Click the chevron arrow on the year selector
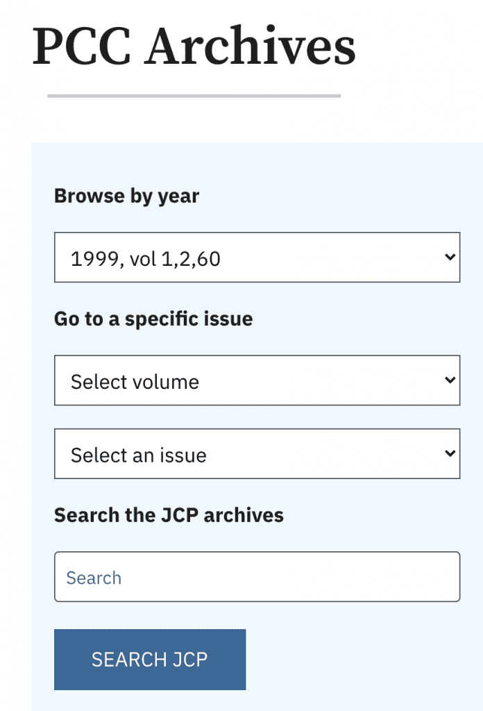This screenshot has height=711, width=483. tap(450, 258)
